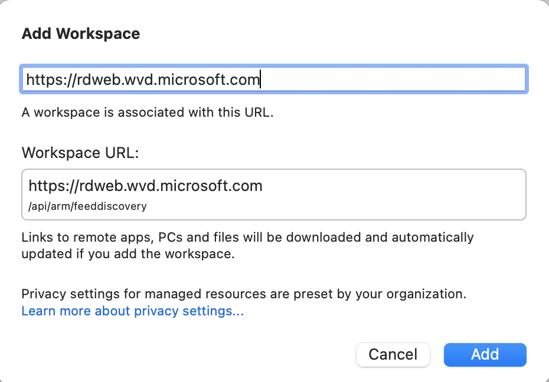Click 'A workspace is associated with this URL.' message
549x382 pixels.
[x=148, y=113]
